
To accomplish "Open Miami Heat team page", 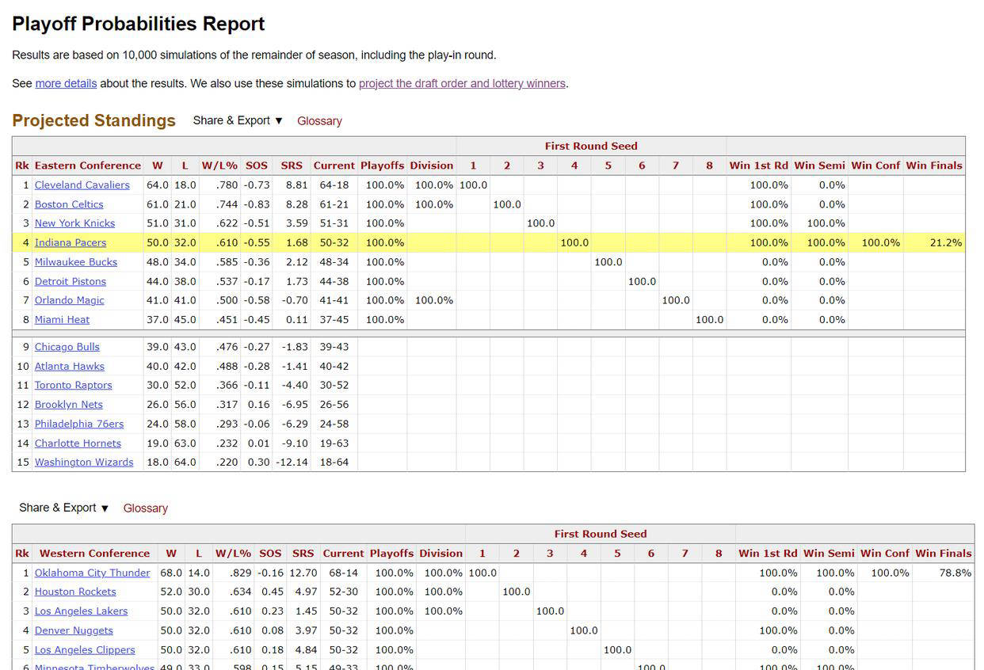I will pyautogui.click(x=62, y=320).
